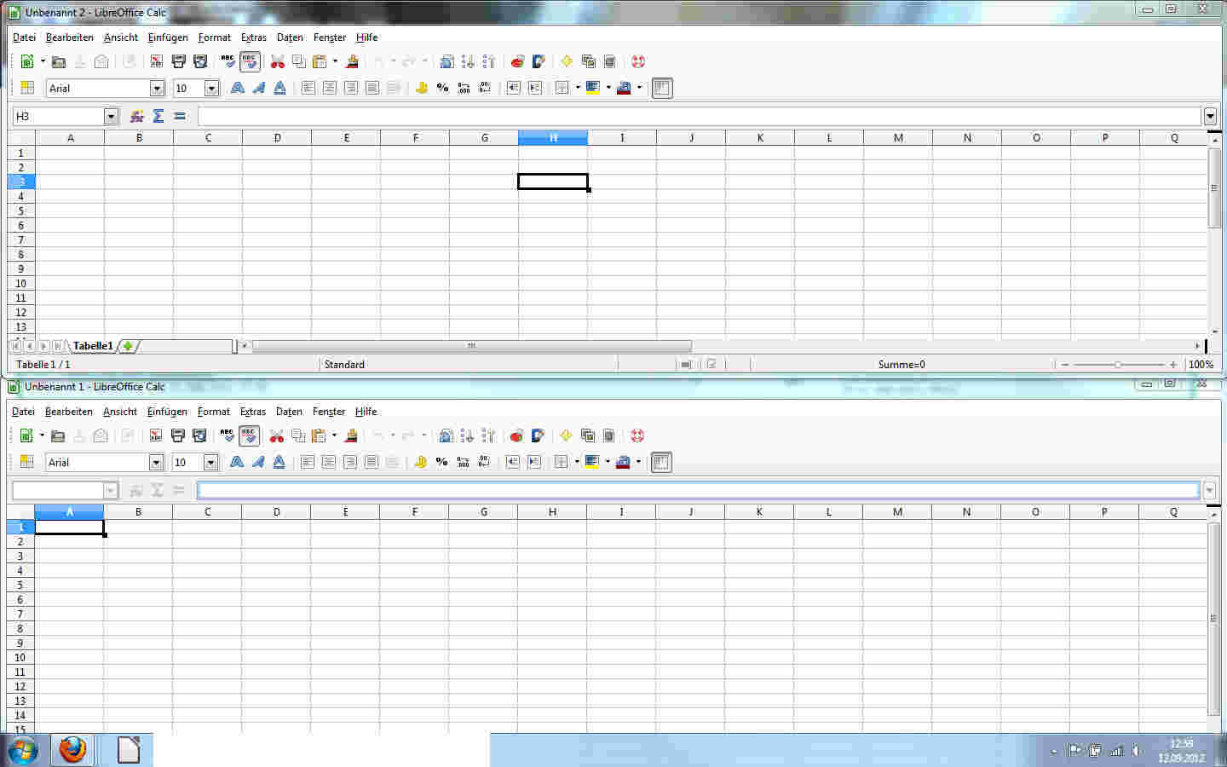Screen dimensions: 1227x767
Task: Click Increase Indent in Unbenannt 2 toolbar
Action: point(534,88)
